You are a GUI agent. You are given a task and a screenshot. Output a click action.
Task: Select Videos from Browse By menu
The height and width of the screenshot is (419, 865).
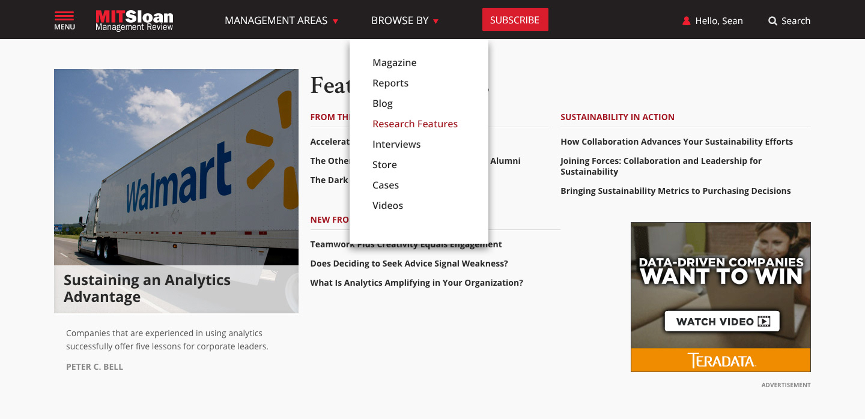coord(387,205)
